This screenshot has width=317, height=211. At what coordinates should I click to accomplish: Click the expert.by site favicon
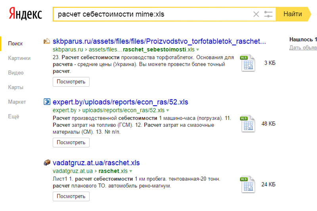[x=47, y=102]
